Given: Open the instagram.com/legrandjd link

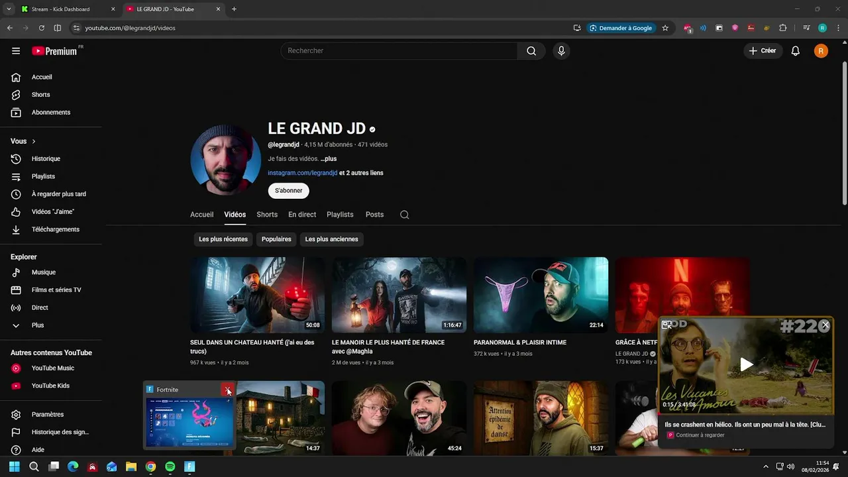Looking at the screenshot, I should [x=303, y=173].
